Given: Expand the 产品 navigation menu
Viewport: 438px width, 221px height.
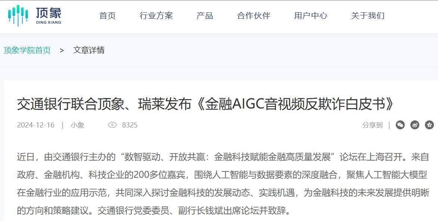Looking at the screenshot, I should tap(205, 16).
